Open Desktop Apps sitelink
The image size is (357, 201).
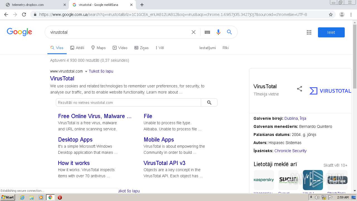point(75,140)
